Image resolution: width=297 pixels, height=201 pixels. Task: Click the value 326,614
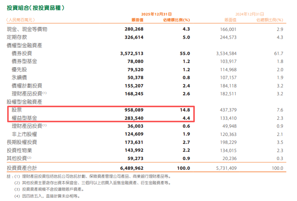(x=134, y=37)
